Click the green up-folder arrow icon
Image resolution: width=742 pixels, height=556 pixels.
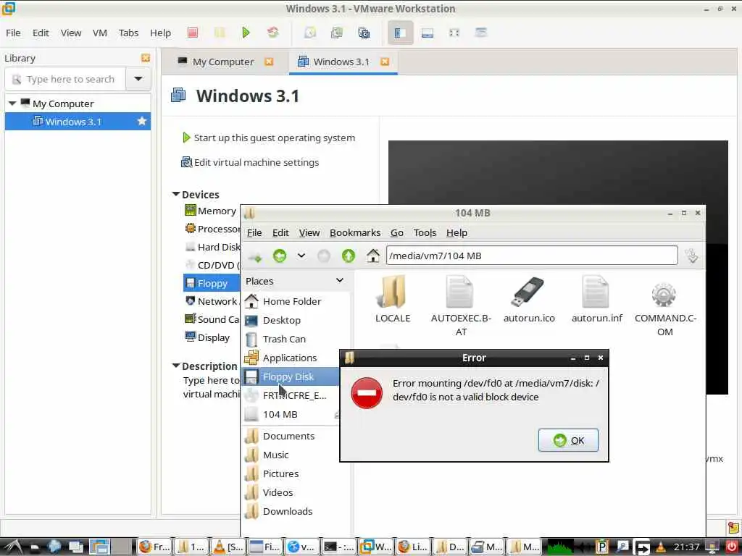[x=349, y=256]
